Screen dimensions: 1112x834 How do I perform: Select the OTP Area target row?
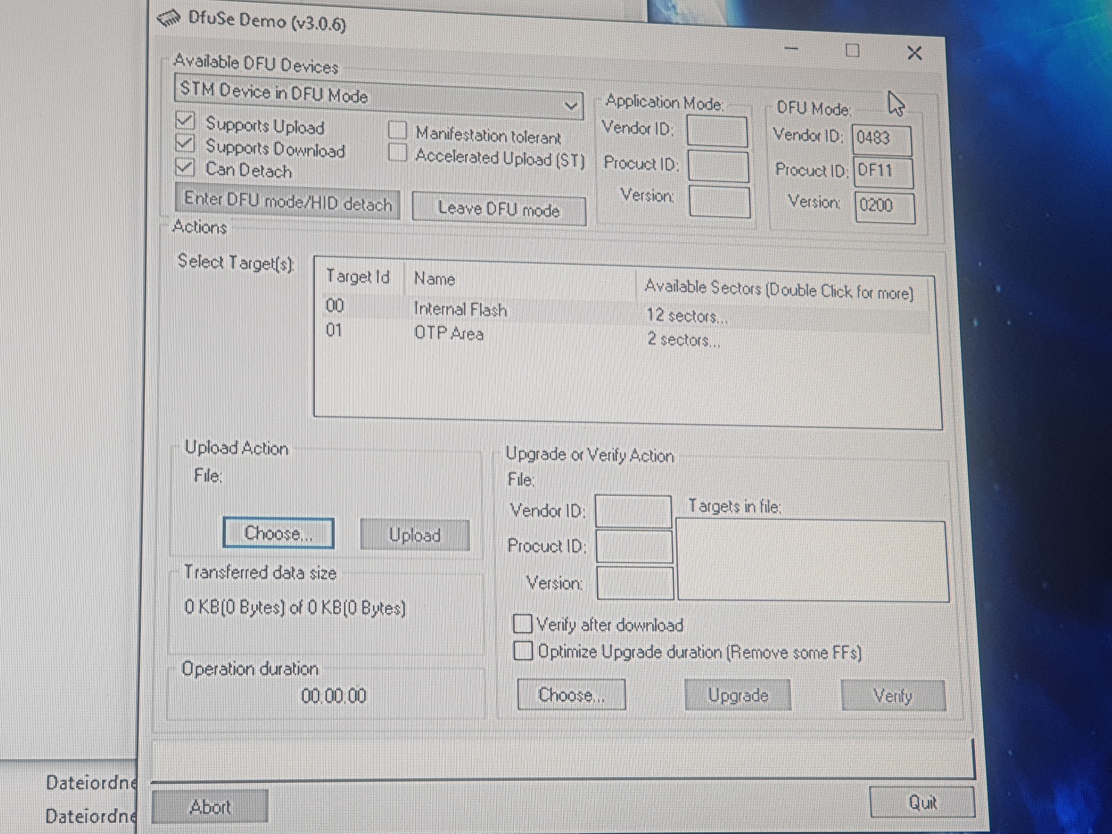626,336
